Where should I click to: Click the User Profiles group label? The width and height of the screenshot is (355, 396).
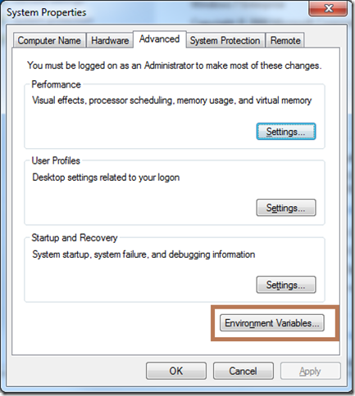tap(56, 160)
